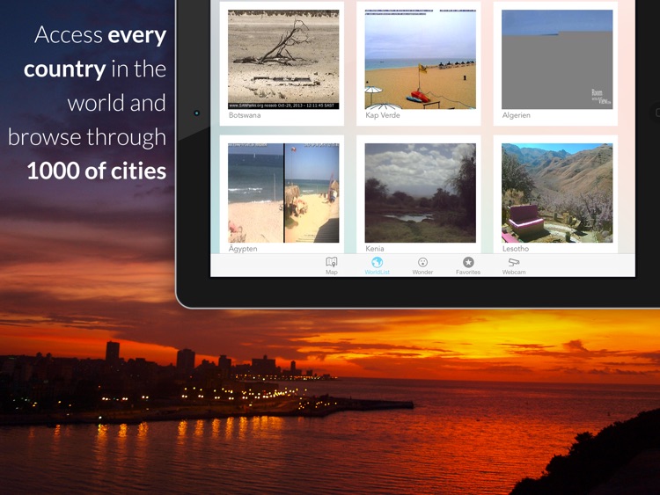The width and height of the screenshot is (660, 495).
Task: Click the Kenia country label
Action: coord(375,249)
